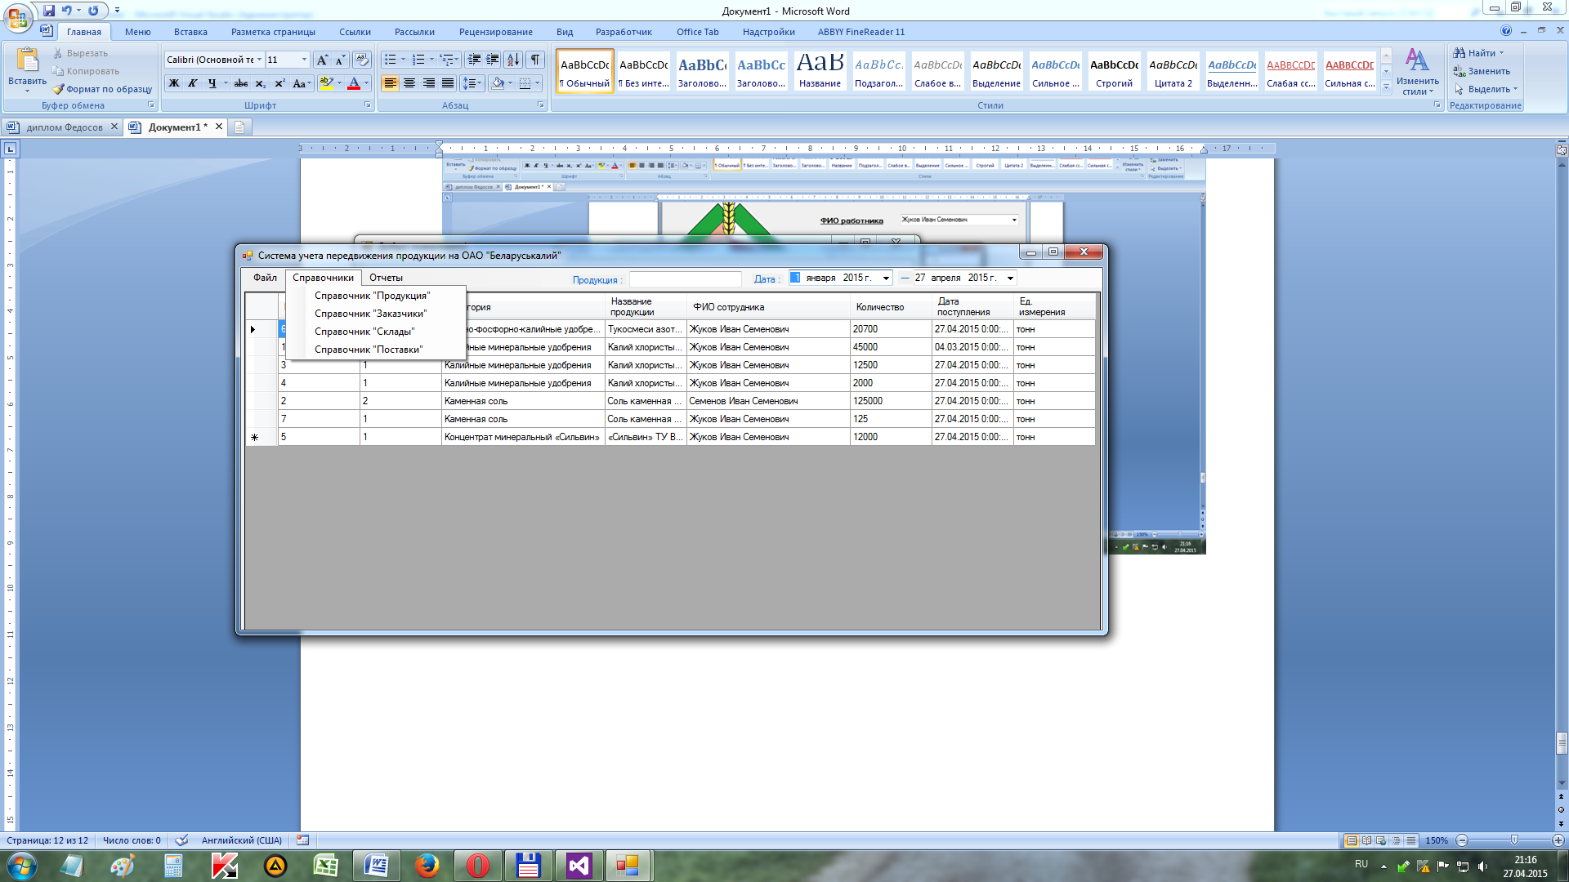This screenshot has width=1569, height=882.
Task: Click the Paste (Вставить) clipboard icon
Action: coord(27,60)
